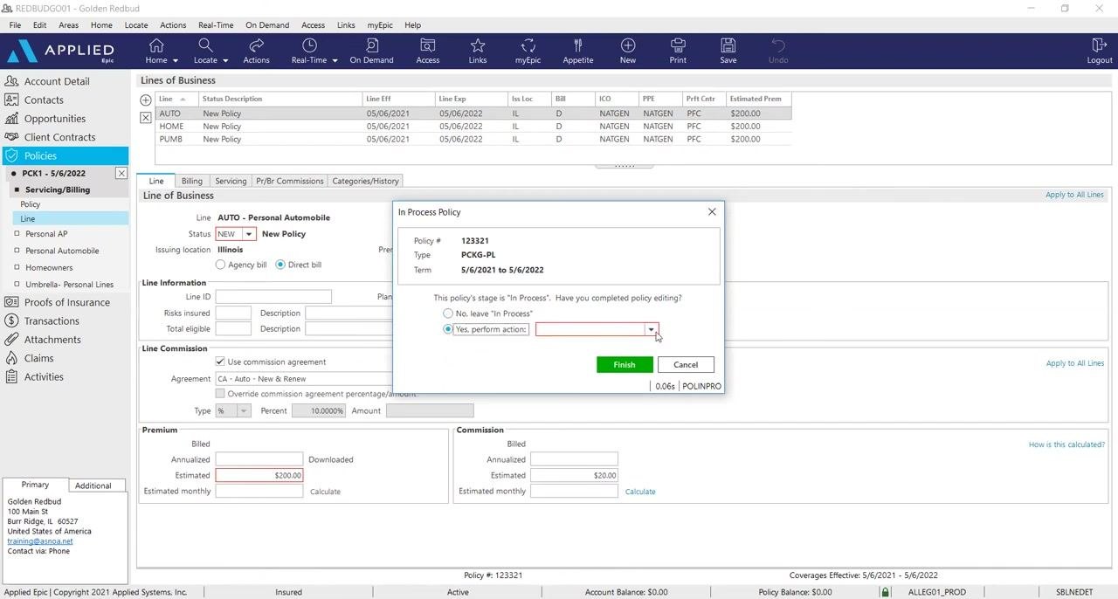Open Account Detail in sidebar
The height and width of the screenshot is (599, 1118).
(x=56, y=81)
